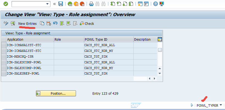Screen dimensions: 225x110
Task: Click the horizontal scroll right arrow
Action: tap(154, 78)
